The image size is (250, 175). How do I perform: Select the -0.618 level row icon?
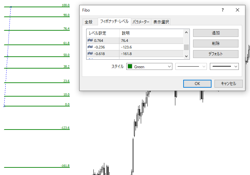pos(90,54)
